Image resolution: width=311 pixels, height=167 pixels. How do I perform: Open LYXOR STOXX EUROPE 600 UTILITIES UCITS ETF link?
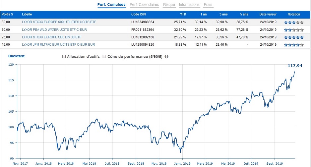pyautogui.click(x=59, y=22)
